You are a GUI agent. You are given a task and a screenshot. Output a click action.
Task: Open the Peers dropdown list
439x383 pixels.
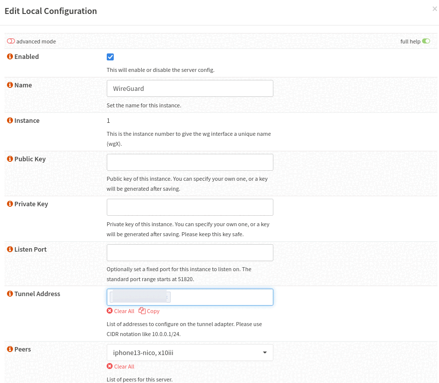190,353
